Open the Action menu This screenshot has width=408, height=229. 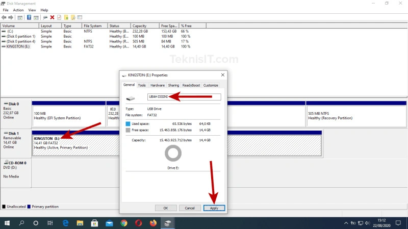(x=18, y=10)
